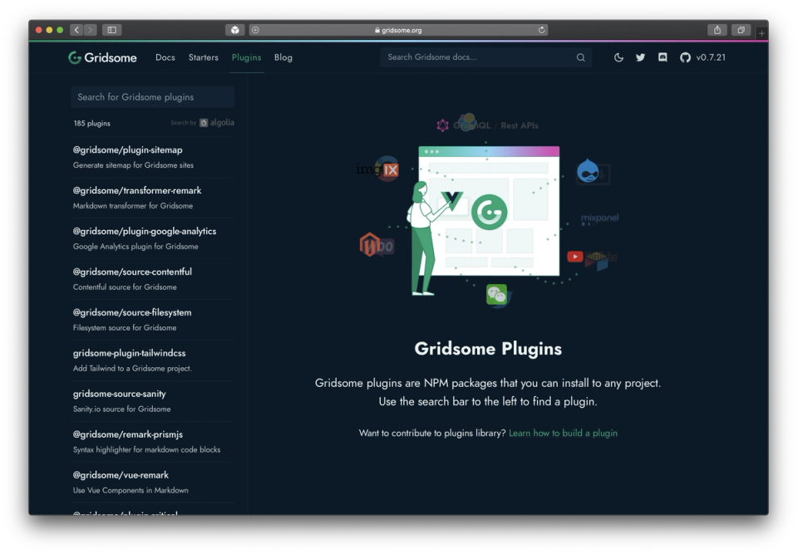This screenshot has width=798, height=554.
Task: Open the @gridsome/plugin-sitemap plugin
Action: pyautogui.click(x=128, y=150)
